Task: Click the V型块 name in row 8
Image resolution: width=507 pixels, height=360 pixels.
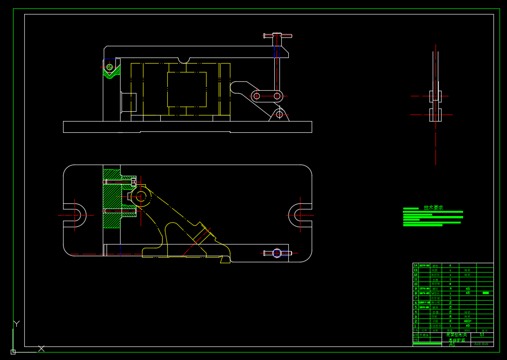Action: tap(436, 293)
